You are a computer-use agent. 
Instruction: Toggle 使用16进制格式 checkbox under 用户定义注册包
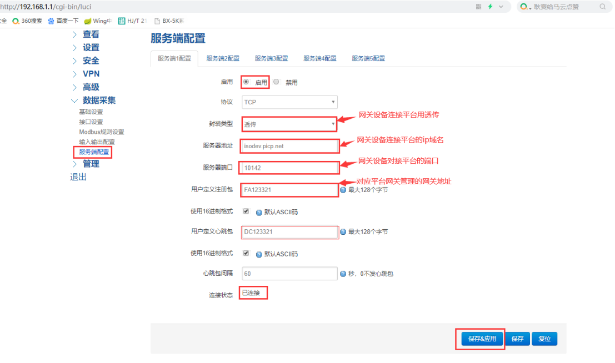coord(246,211)
